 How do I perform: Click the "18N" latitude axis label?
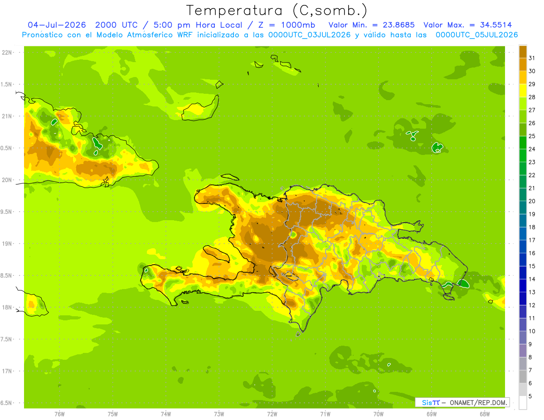pyautogui.click(x=7, y=307)
